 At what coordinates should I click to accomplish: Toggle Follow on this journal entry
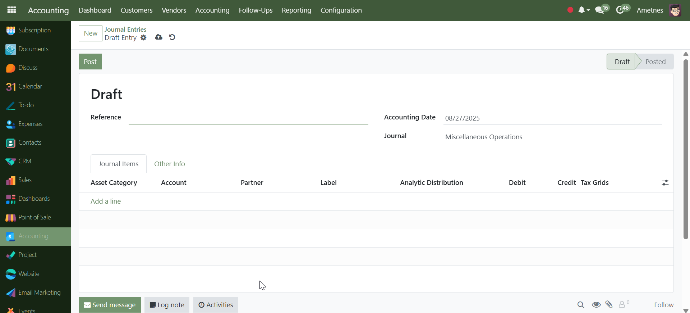point(663,305)
